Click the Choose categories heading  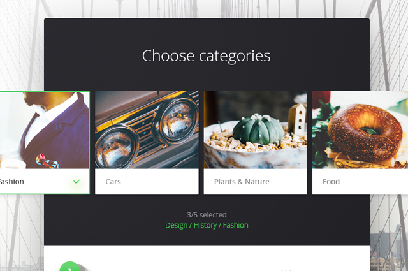coord(207,56)
